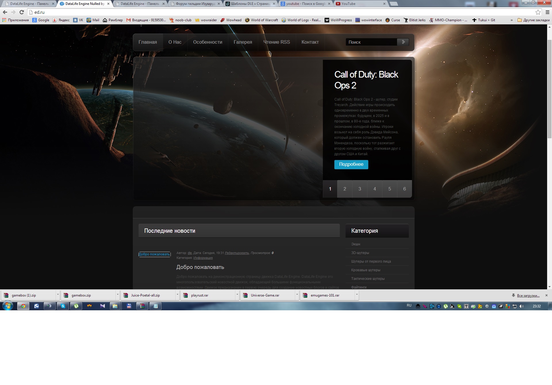Open the author dle link

point(190,253)
